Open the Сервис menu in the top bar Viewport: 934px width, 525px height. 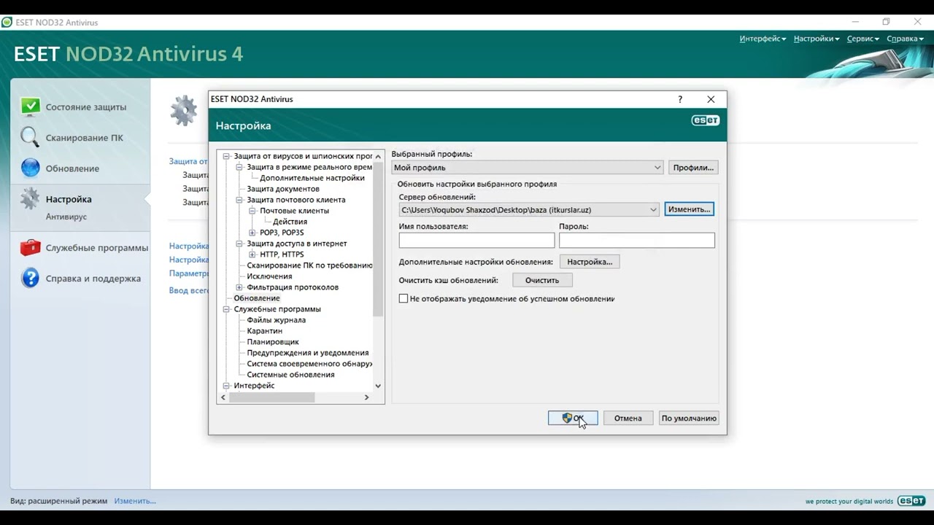tap(863, 39)
